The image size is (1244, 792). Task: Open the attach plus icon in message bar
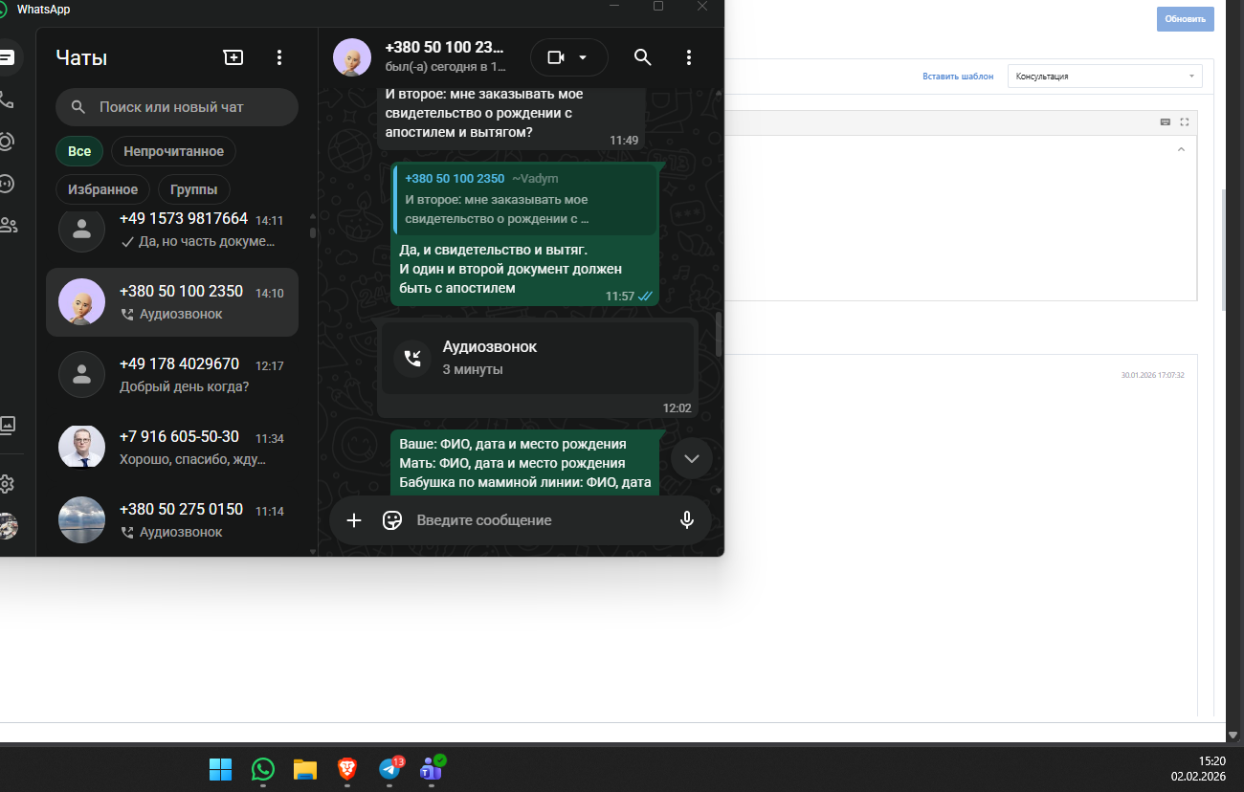click(354, 520)
